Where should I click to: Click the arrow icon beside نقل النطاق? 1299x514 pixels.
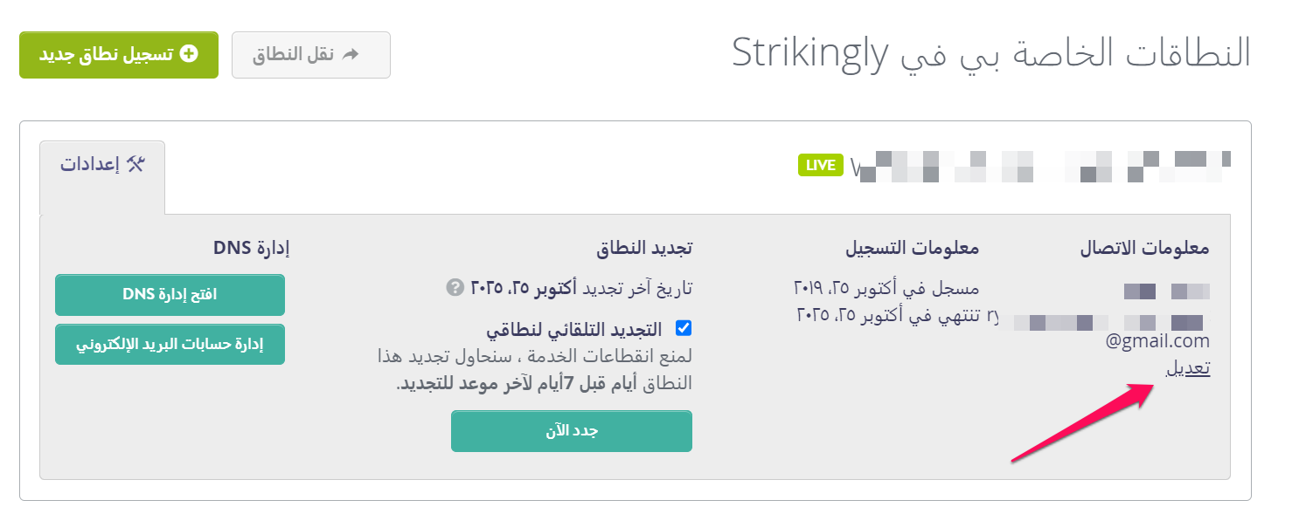click(351, 54)
